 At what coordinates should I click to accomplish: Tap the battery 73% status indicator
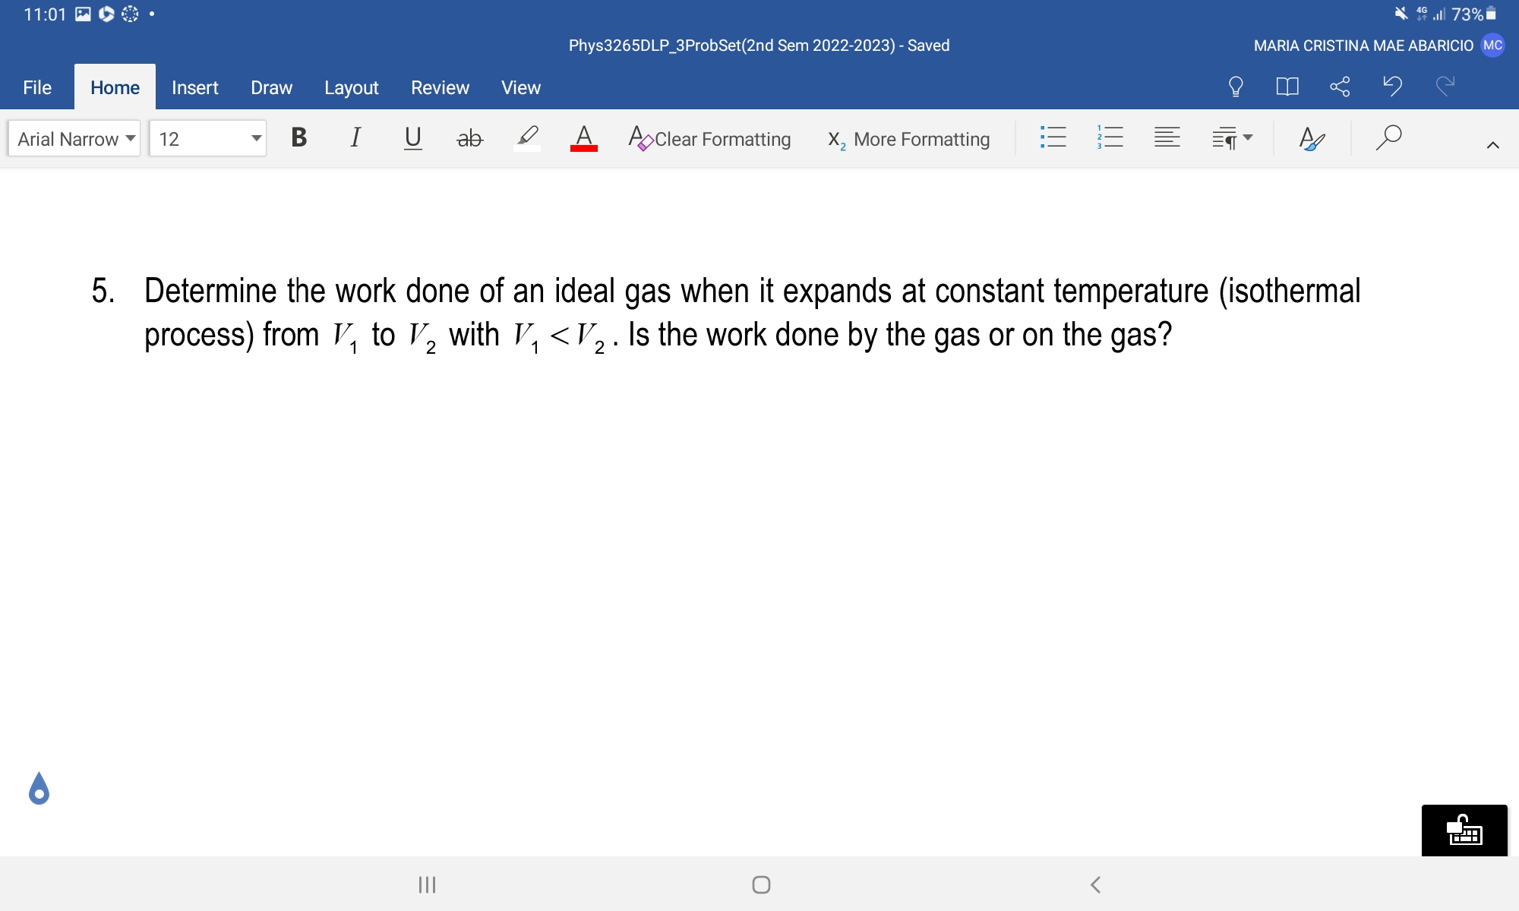click(x=1473, y=14)
